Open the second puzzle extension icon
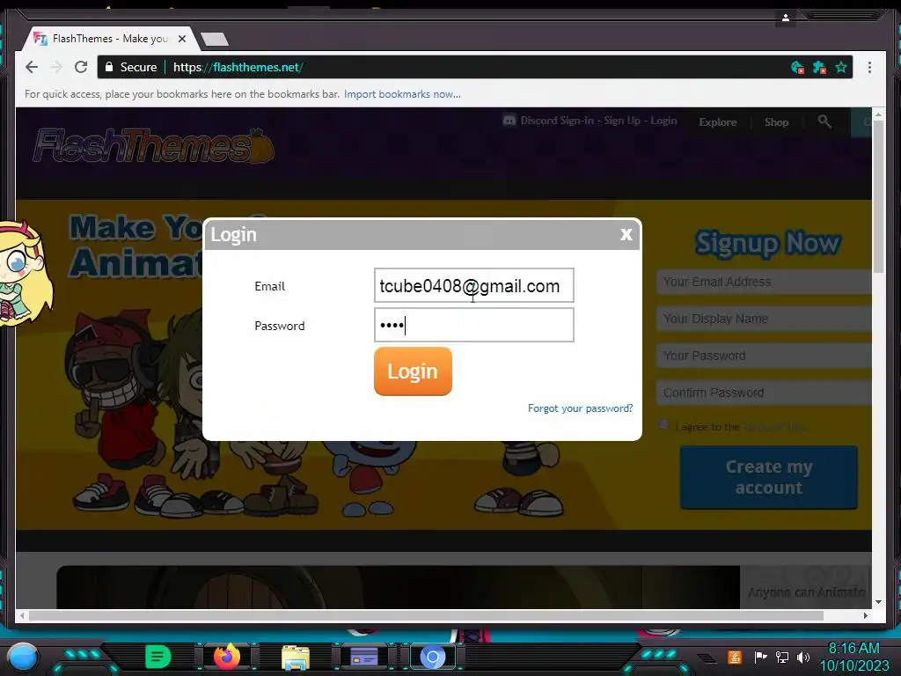Screen dimensions: 901x676 (x=819, y=67)
